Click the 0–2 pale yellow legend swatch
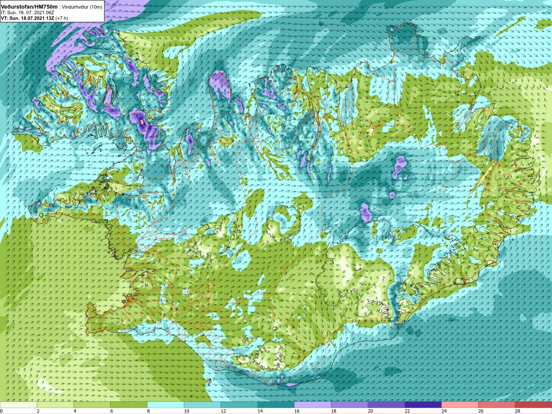The width and height of the screenshot is (552, 414). click(19, 405)
